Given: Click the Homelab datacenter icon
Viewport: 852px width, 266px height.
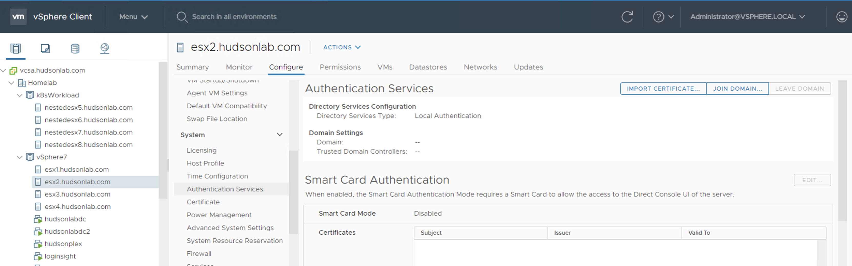Looking at the screenshot, I should [22, 83].
